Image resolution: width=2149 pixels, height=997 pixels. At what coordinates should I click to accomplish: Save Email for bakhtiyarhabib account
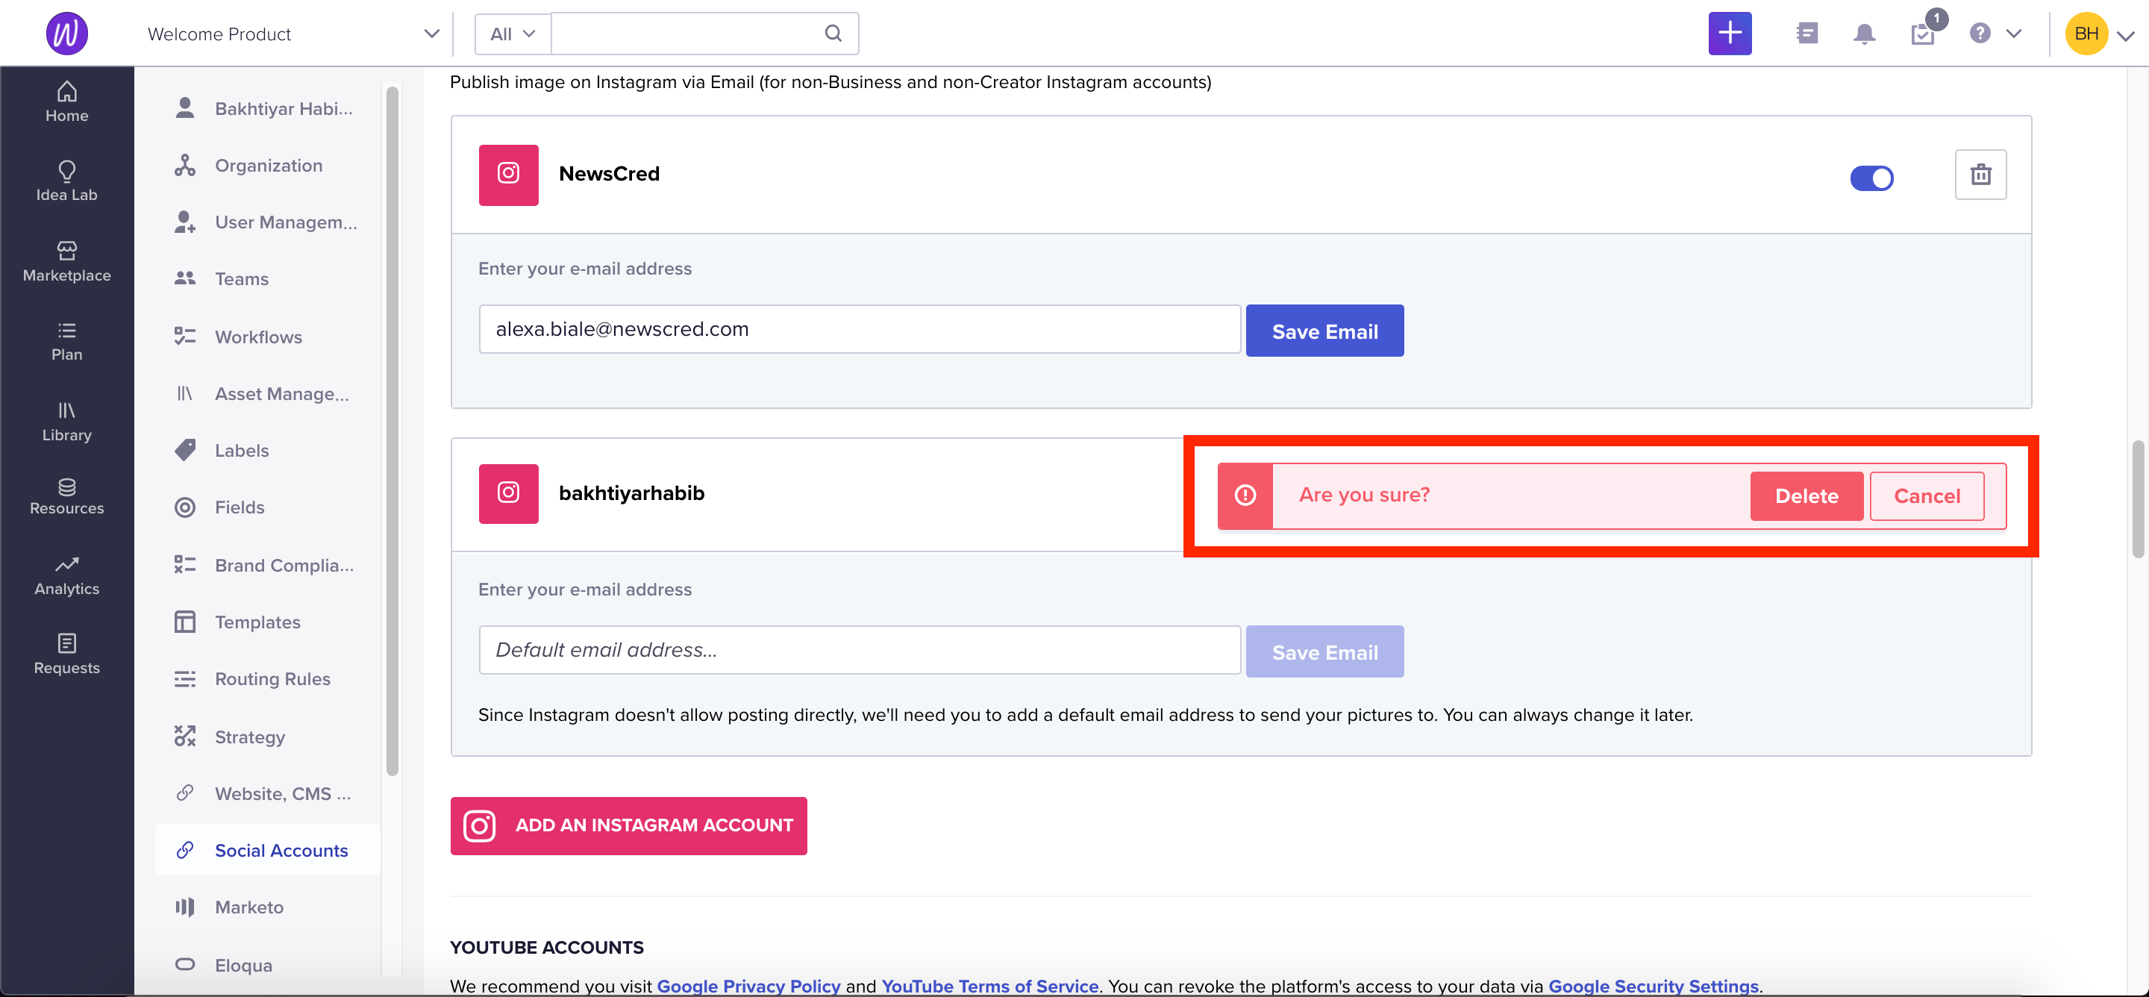[x=1324, y=652]
